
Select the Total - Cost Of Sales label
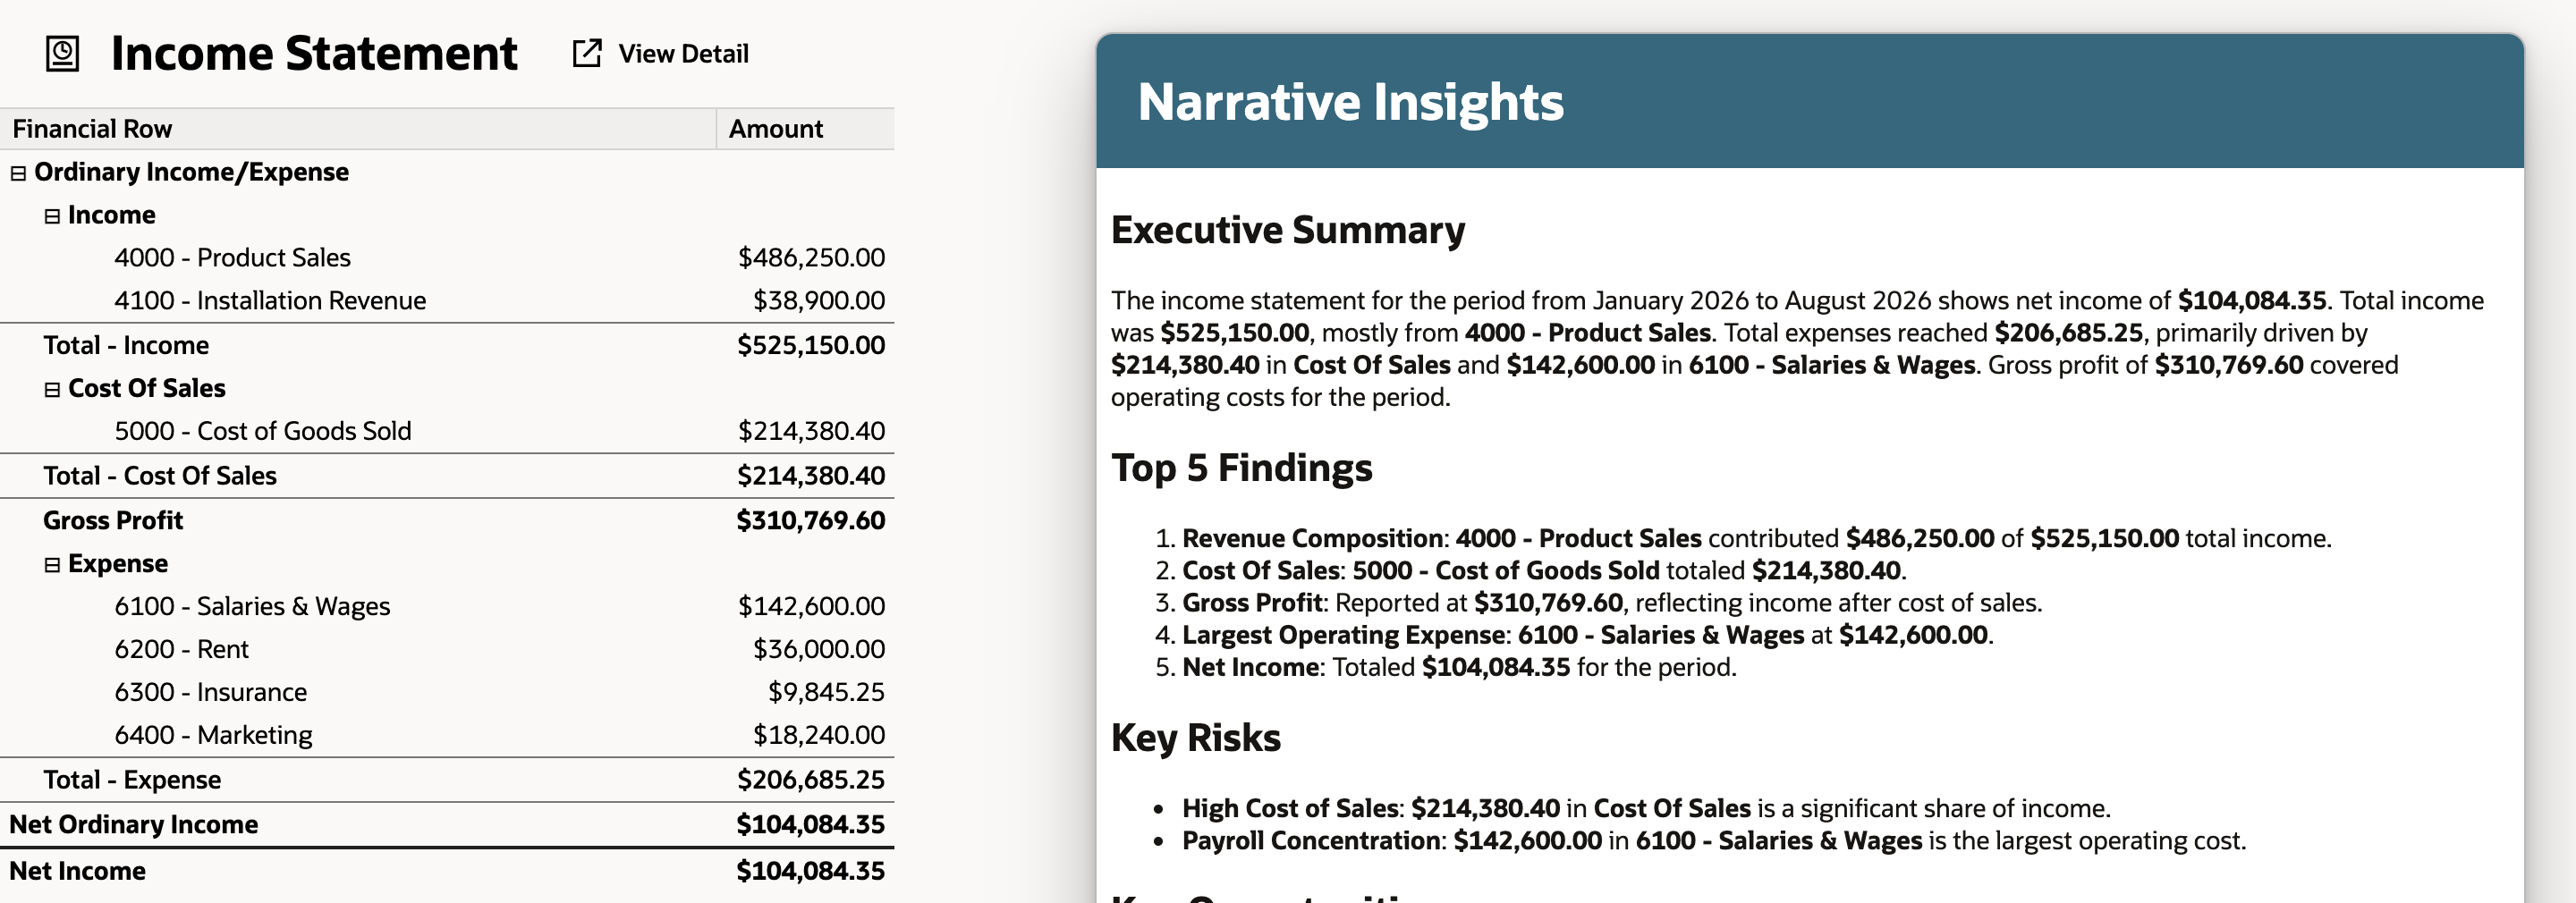160,476
